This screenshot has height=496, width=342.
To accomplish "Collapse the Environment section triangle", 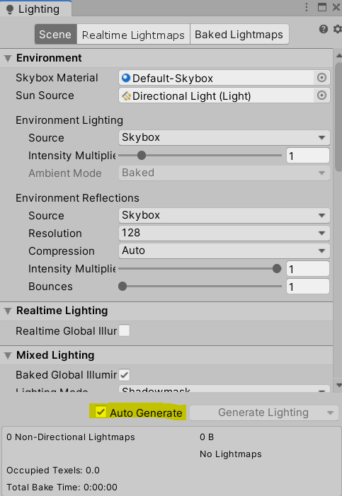I will (x=8, y=58).
